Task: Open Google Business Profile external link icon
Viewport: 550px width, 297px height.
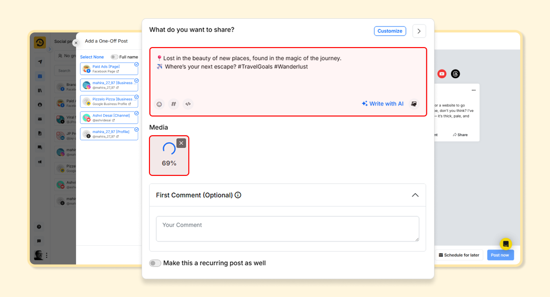Action: click(130, 104)
